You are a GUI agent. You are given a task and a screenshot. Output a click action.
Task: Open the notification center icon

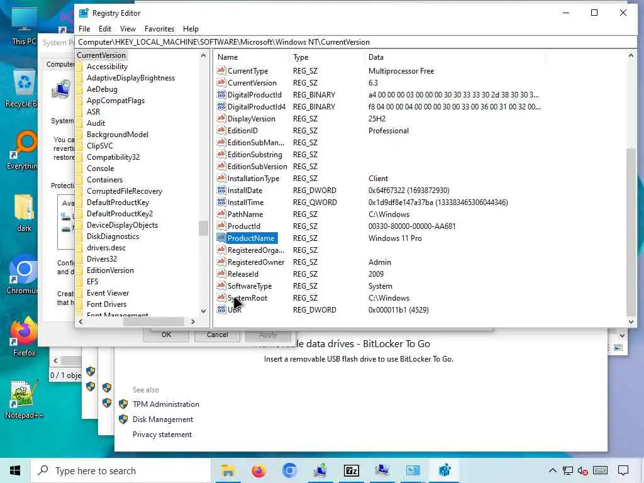[623, 470]
